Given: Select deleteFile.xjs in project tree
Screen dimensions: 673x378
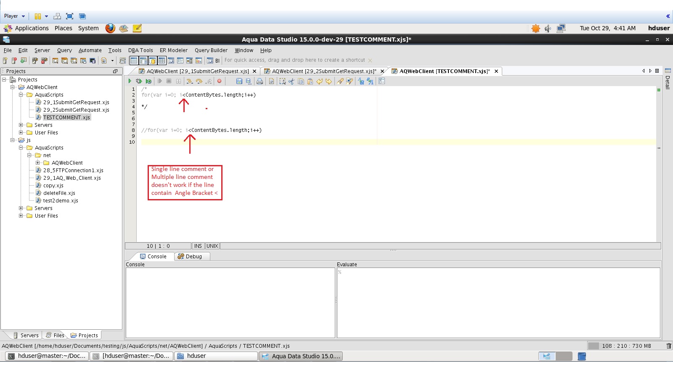Looking at the screenshot, I should point(59,193).
